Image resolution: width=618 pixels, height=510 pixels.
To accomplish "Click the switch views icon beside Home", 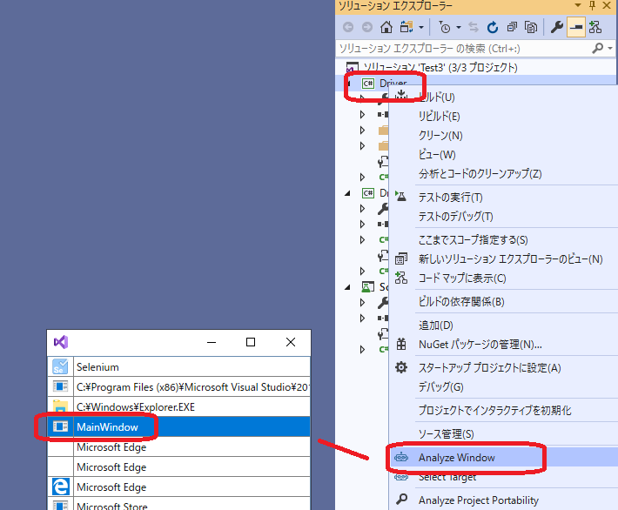I will [x=406, y=27].
